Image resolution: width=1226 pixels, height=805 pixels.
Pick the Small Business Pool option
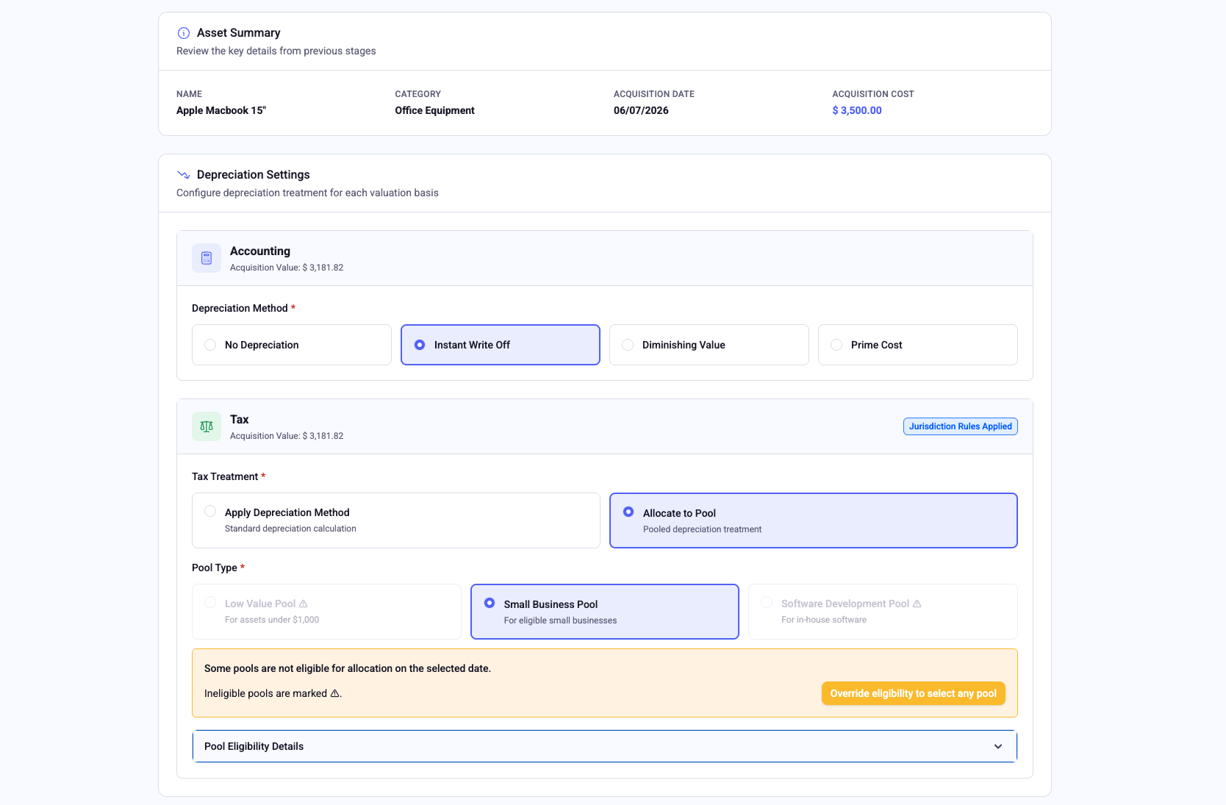point(605,612)
